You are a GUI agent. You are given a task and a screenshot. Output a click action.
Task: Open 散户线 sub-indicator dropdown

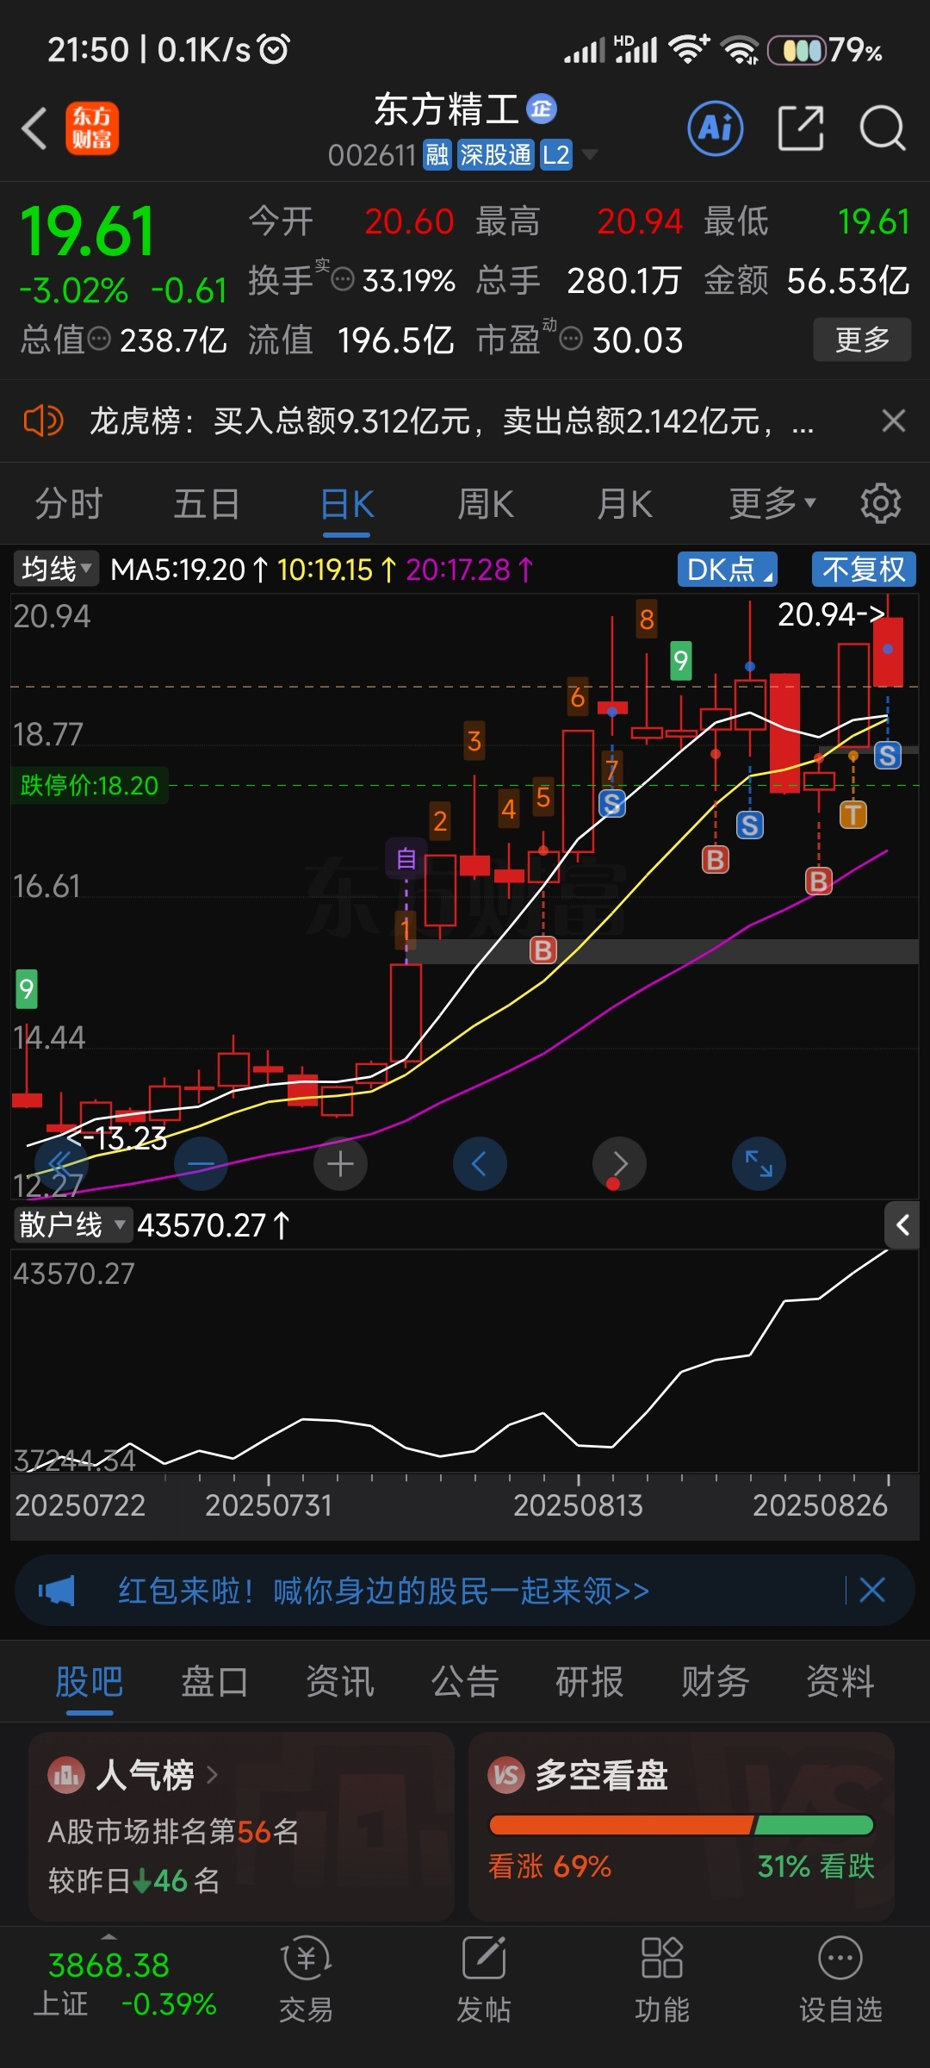(72, 1224)
